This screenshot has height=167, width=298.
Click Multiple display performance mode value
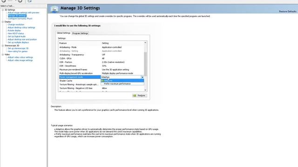click(x=117, y=73)
